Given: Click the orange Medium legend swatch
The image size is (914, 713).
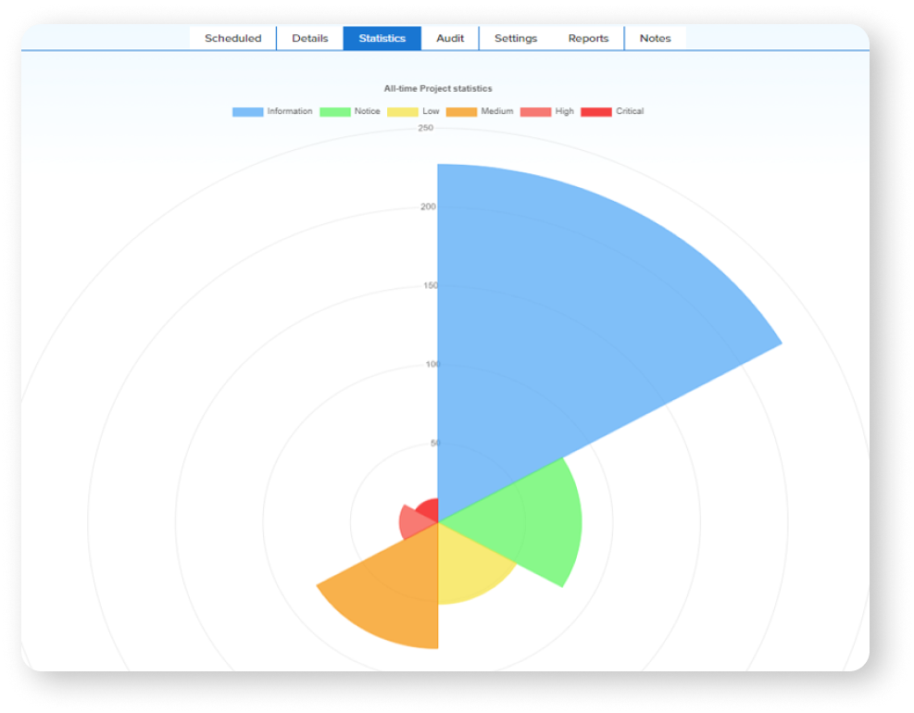Looking at the screenshot, I should coord(461,112).
